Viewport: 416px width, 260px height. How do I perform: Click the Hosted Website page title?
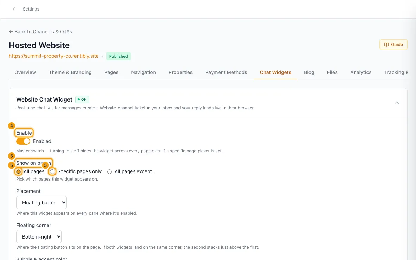[39, 45]
